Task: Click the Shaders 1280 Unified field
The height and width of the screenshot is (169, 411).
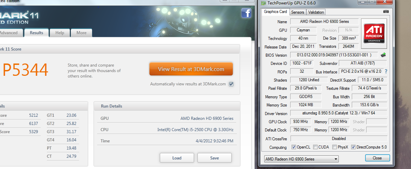Action: pos(309,80)
